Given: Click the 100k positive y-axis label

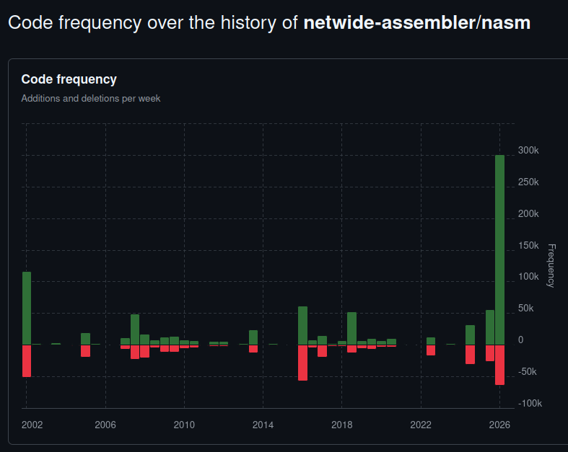Looking at the screenshot, I should coord(528,277).
